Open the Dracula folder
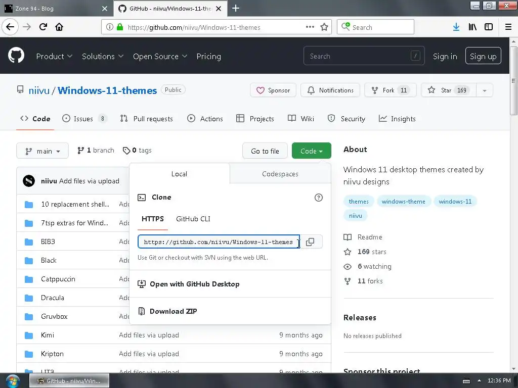Screen dimensions: 518x388 point(53,298)
